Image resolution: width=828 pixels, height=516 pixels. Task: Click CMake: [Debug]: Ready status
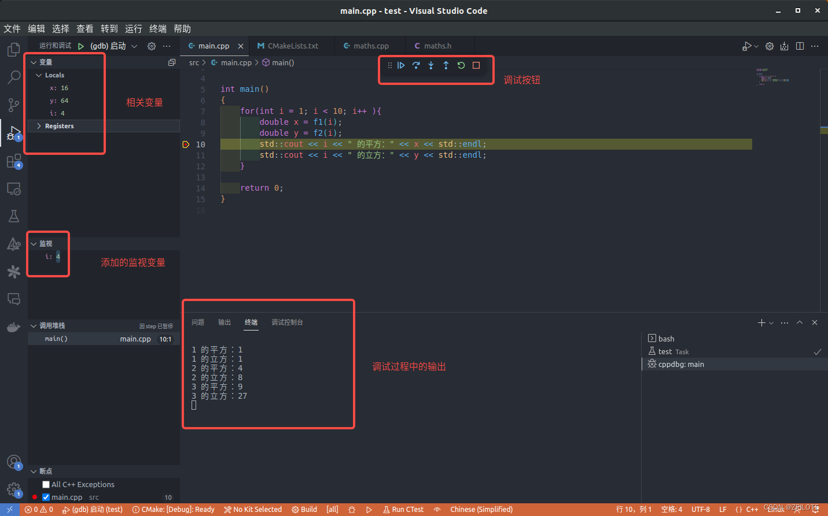[x=174, y=510]
